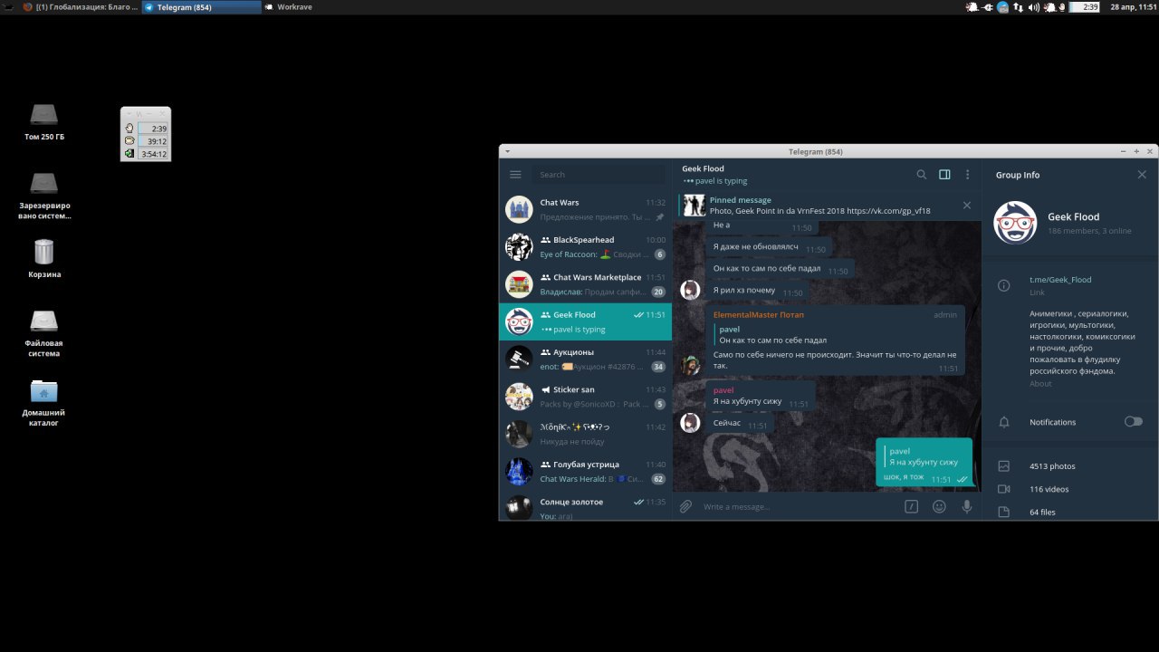This screenshot has height=652, width=1159.
Task: Click the video camera icon in Group Info
Action: [1003, 489]
